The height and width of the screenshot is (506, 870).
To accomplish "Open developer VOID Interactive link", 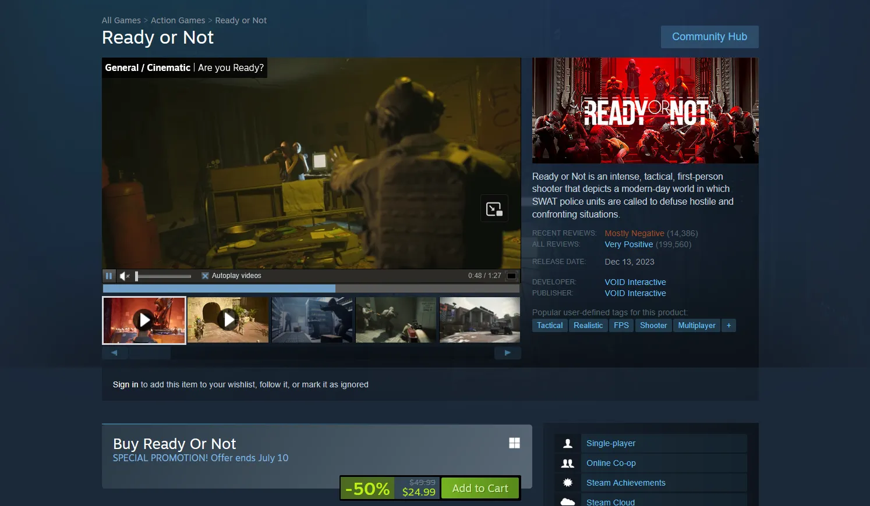I will [x=635, y=282].
